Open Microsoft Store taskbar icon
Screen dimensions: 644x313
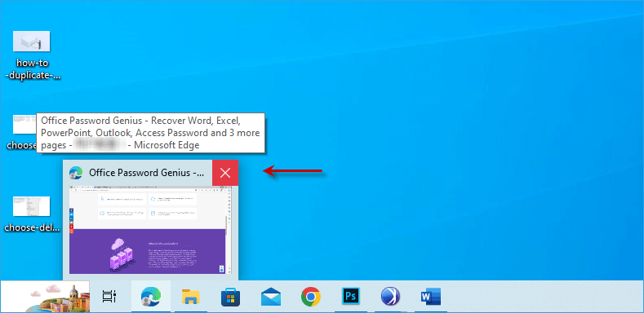point(230,297)
